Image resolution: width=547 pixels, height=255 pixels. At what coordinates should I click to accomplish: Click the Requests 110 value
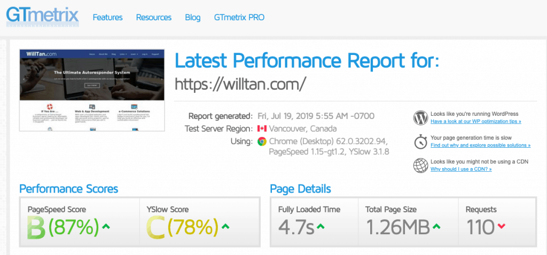point(480,227)
